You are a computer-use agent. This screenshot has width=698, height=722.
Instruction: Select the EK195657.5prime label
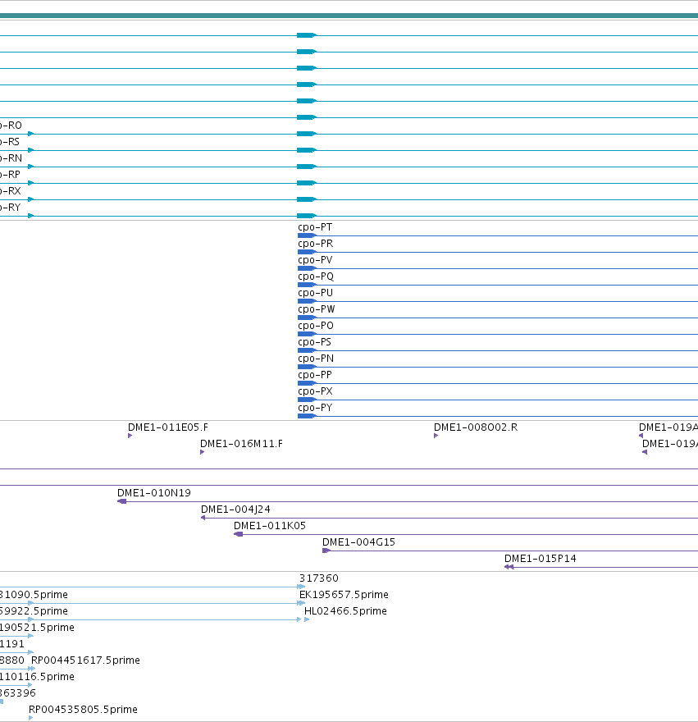coord(344,595)
